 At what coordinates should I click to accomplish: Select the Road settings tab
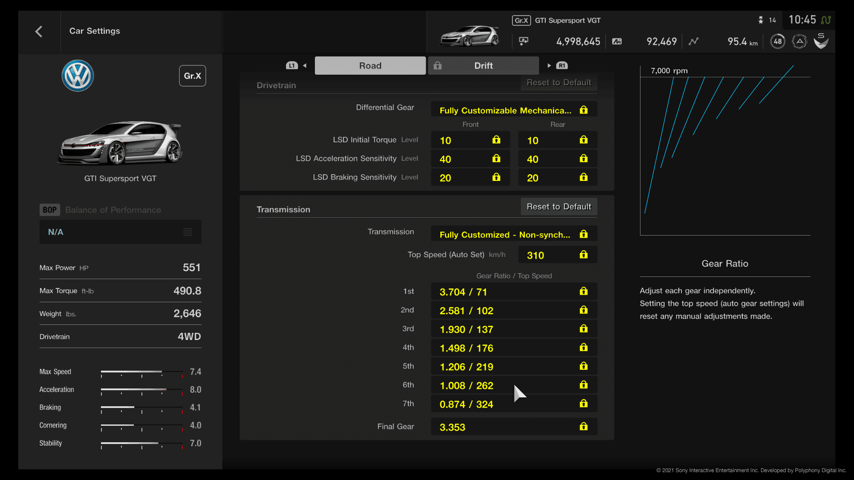(370, 65)
